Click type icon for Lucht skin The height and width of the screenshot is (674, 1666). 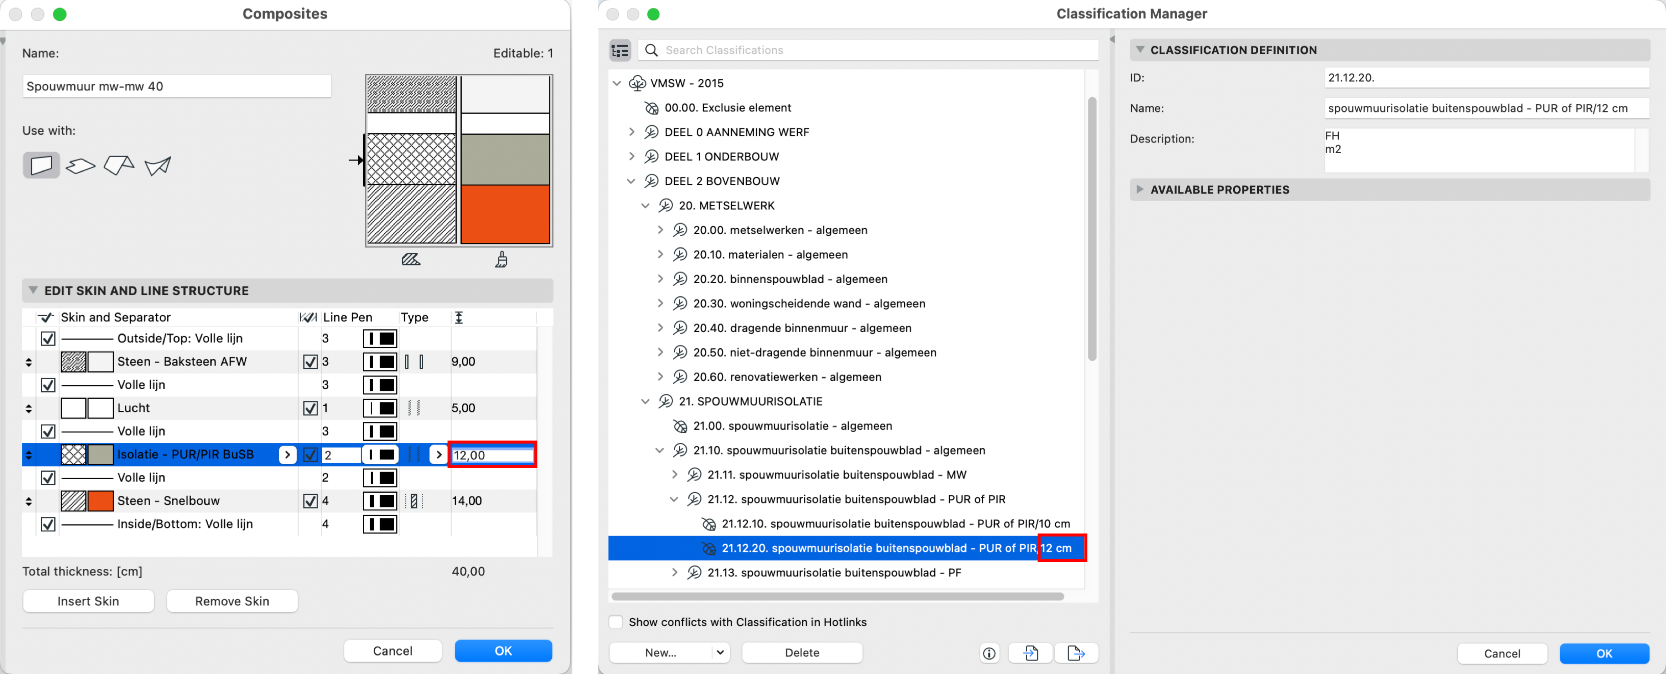[x=414, y=408]
